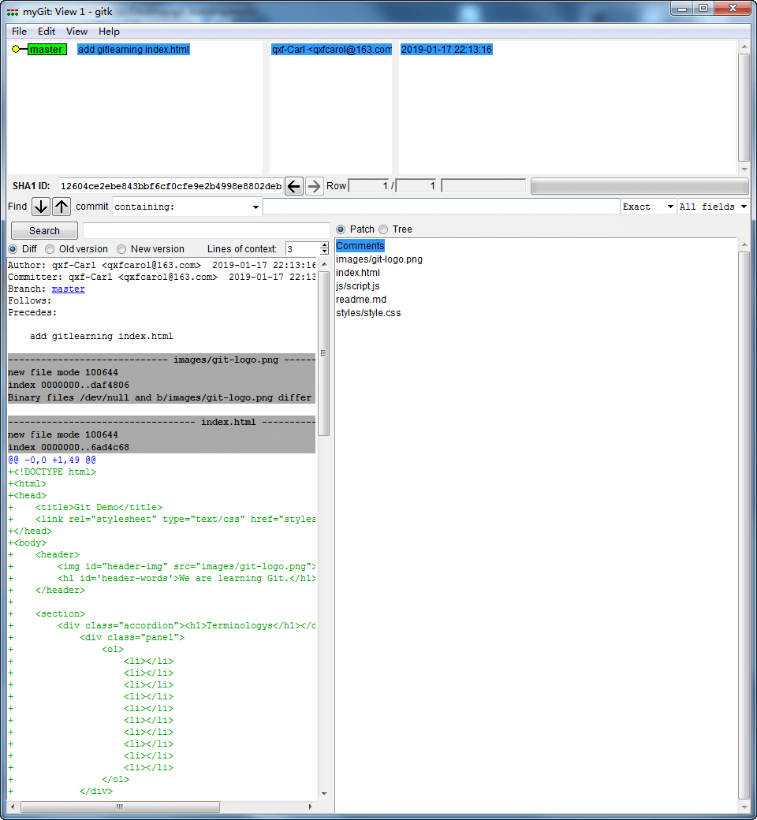
Task: Click the Search button
Action: pyautogui.click(x=44, y=230)
